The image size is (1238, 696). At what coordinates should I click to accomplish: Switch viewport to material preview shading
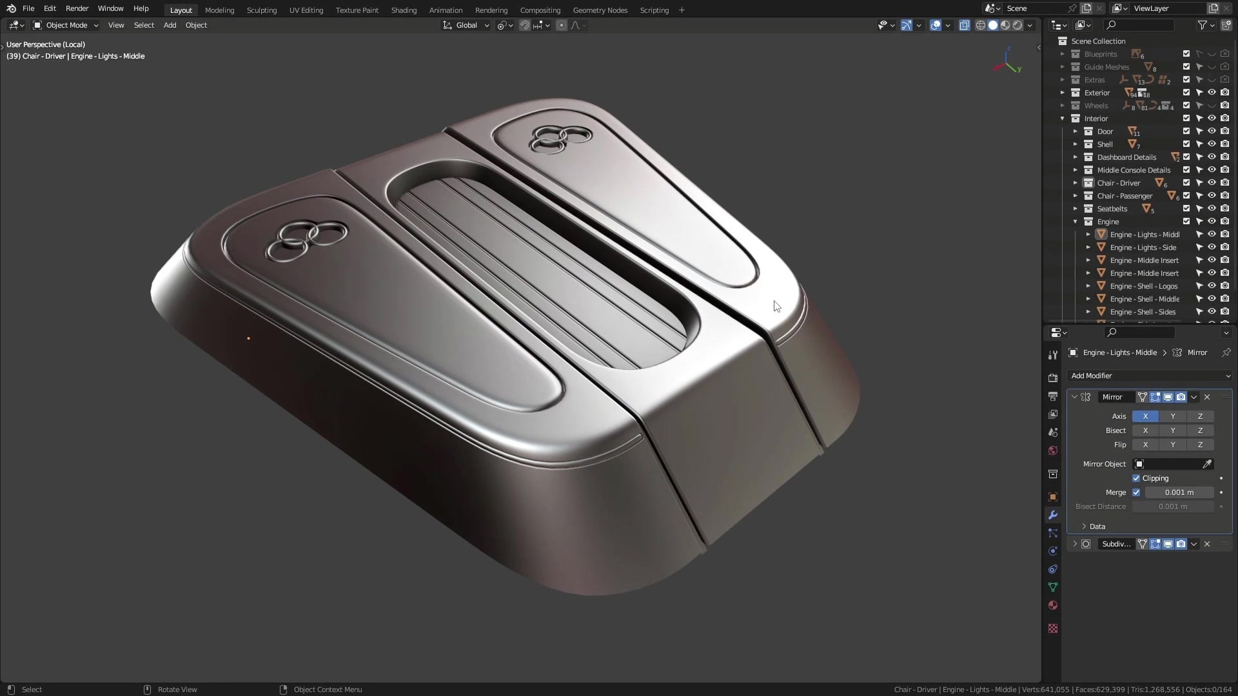tap(1005, 25)
